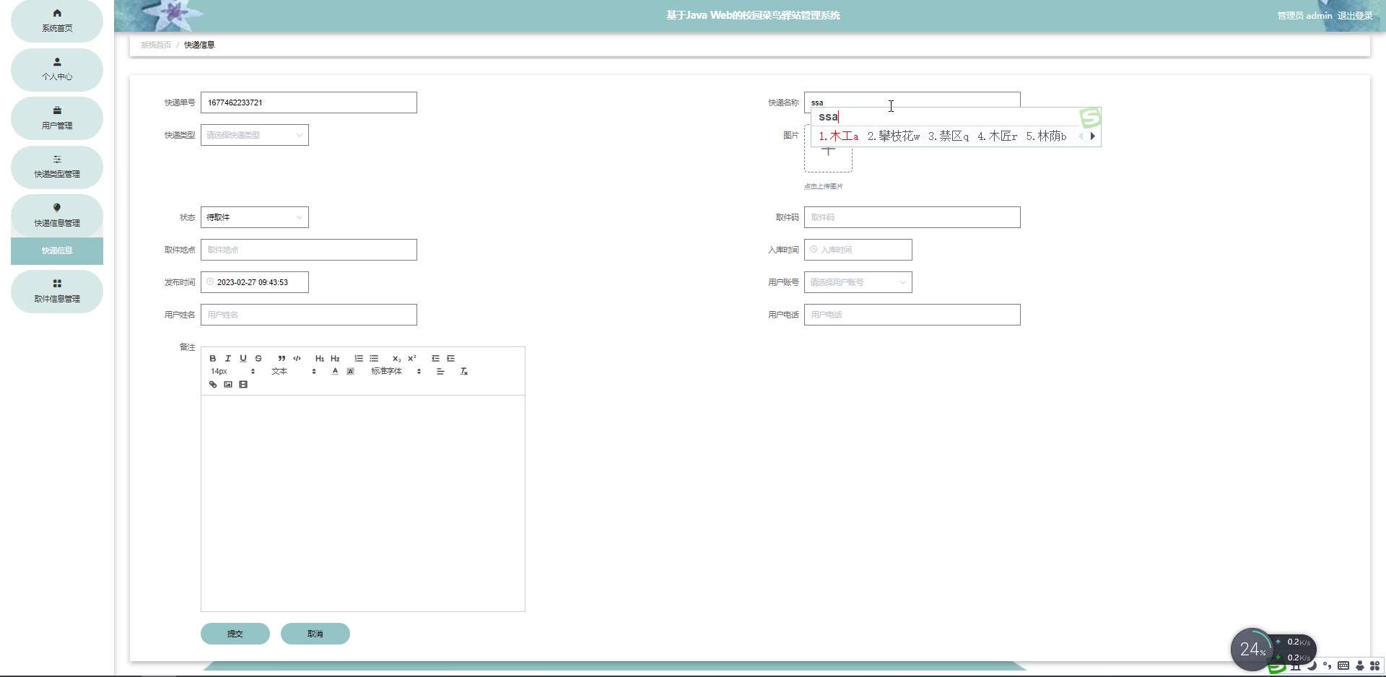Open the editor text color picker

pyautogui.click(x=335, y=372)
